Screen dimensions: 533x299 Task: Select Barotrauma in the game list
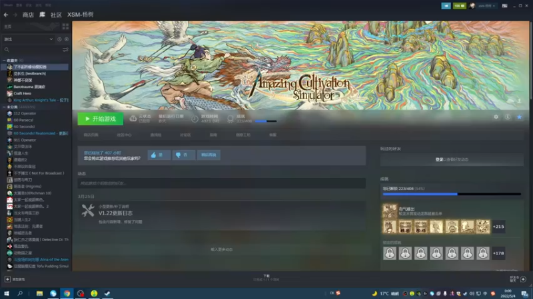pyautogui.click(x=35, y=87)
